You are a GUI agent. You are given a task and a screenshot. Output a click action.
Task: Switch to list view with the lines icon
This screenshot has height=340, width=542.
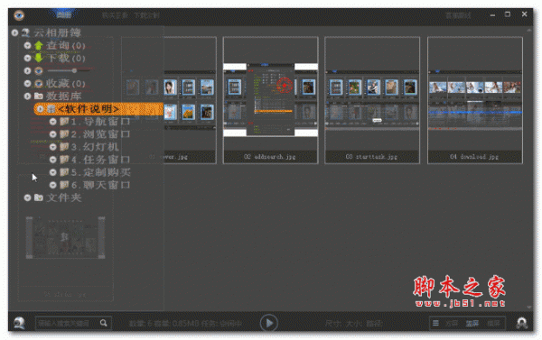point(435,323)
